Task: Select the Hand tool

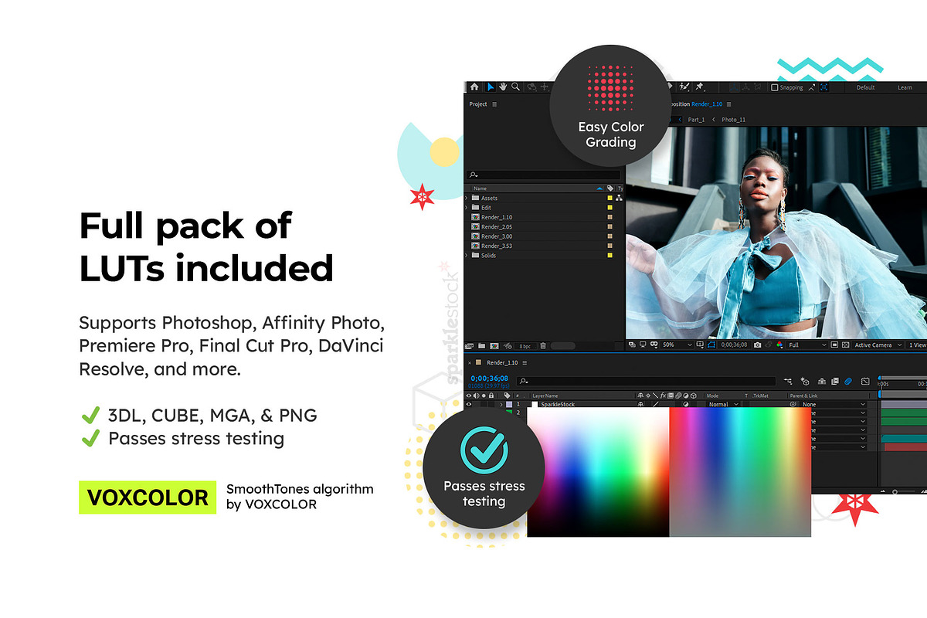Action: (x=503, y=87)
